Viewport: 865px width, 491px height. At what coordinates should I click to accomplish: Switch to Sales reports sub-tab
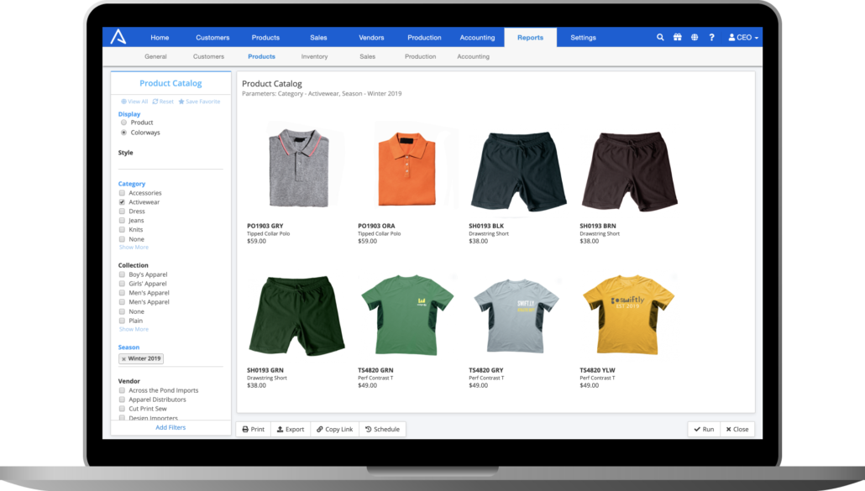click(367, 56)
